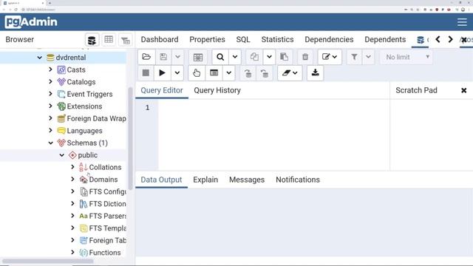Viewport: 473px width, 266px height.
Task: Click inside query editor line 1
Action: (273, 108)
